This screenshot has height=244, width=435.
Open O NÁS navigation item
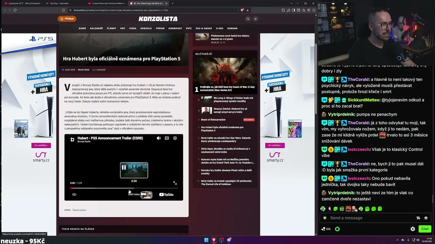[220, 28]
